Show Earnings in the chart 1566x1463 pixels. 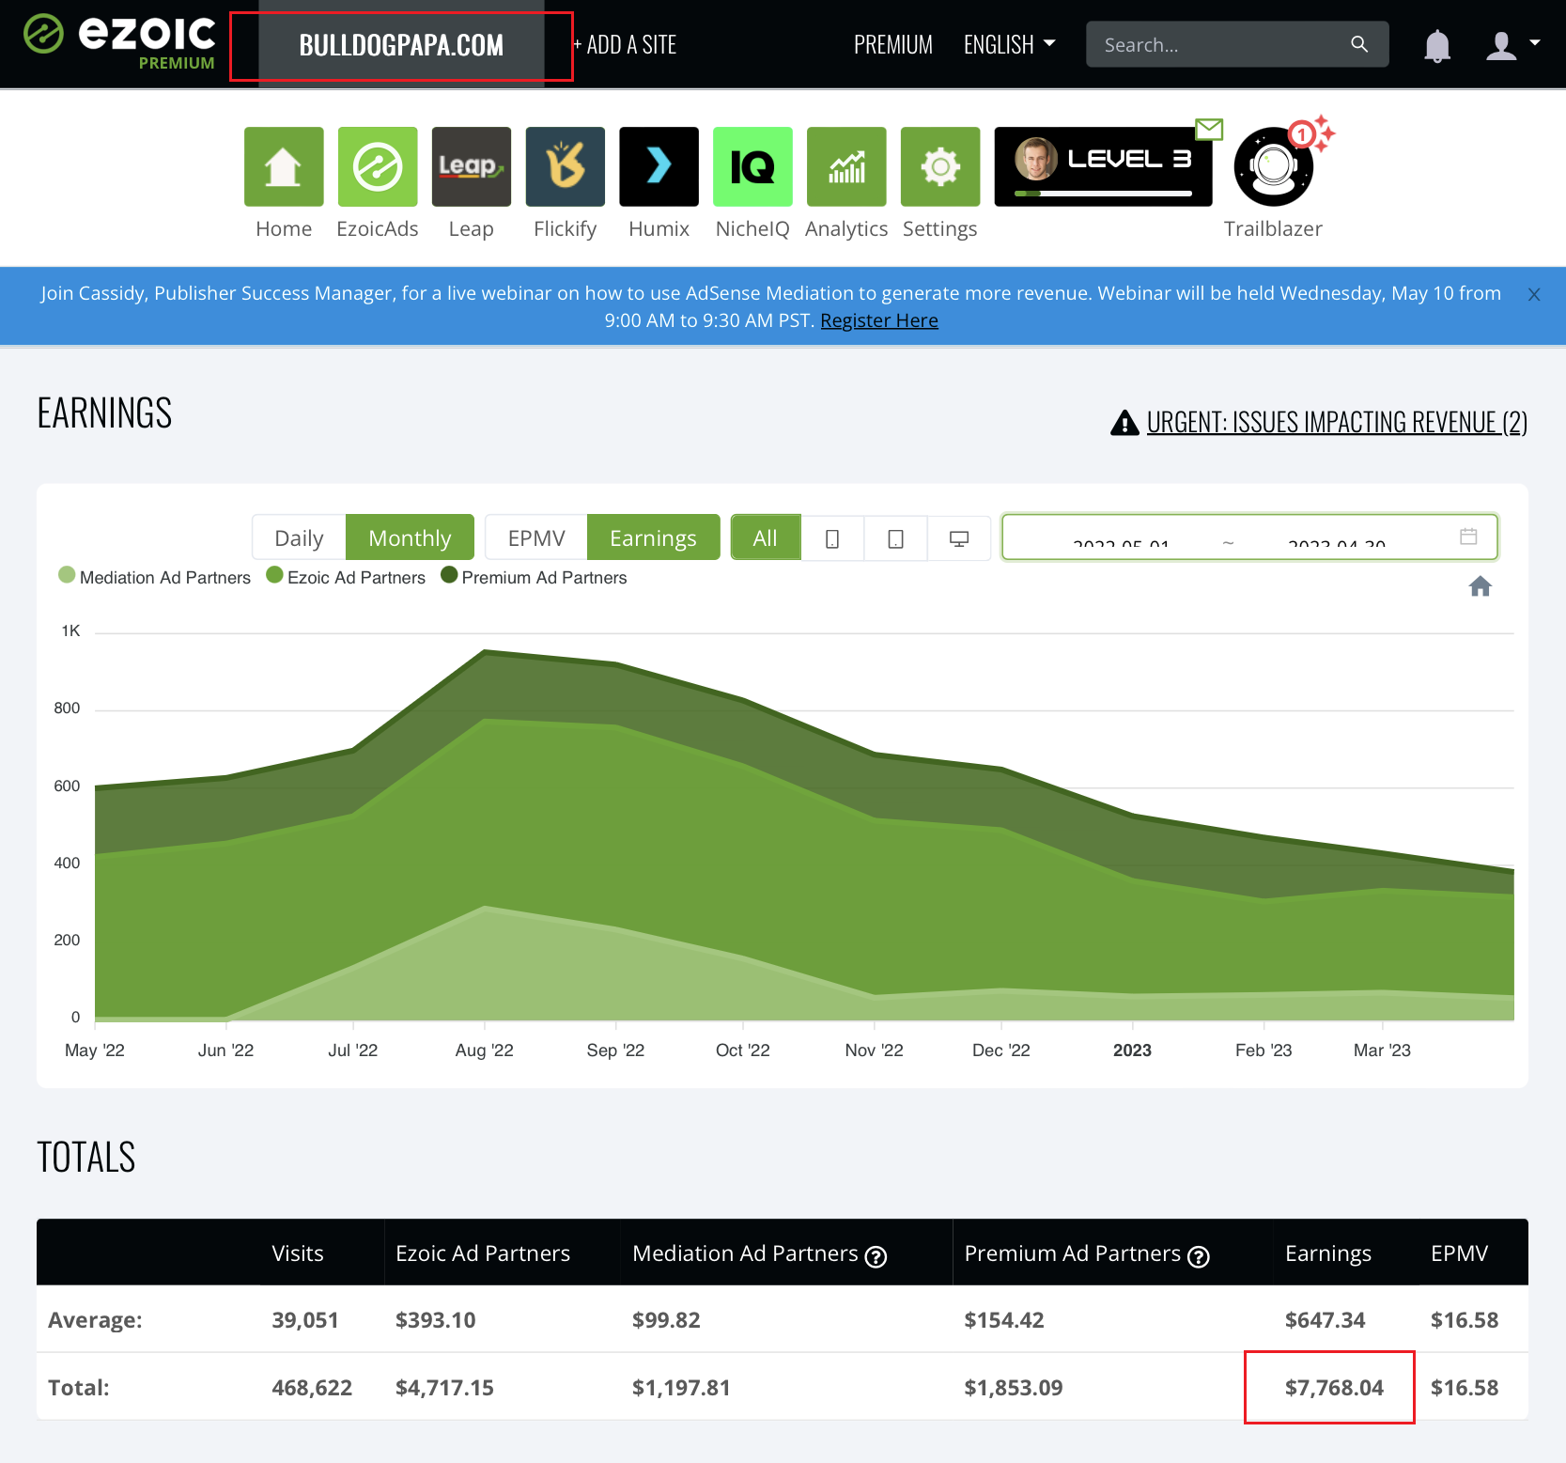click(x=653, y=537)
